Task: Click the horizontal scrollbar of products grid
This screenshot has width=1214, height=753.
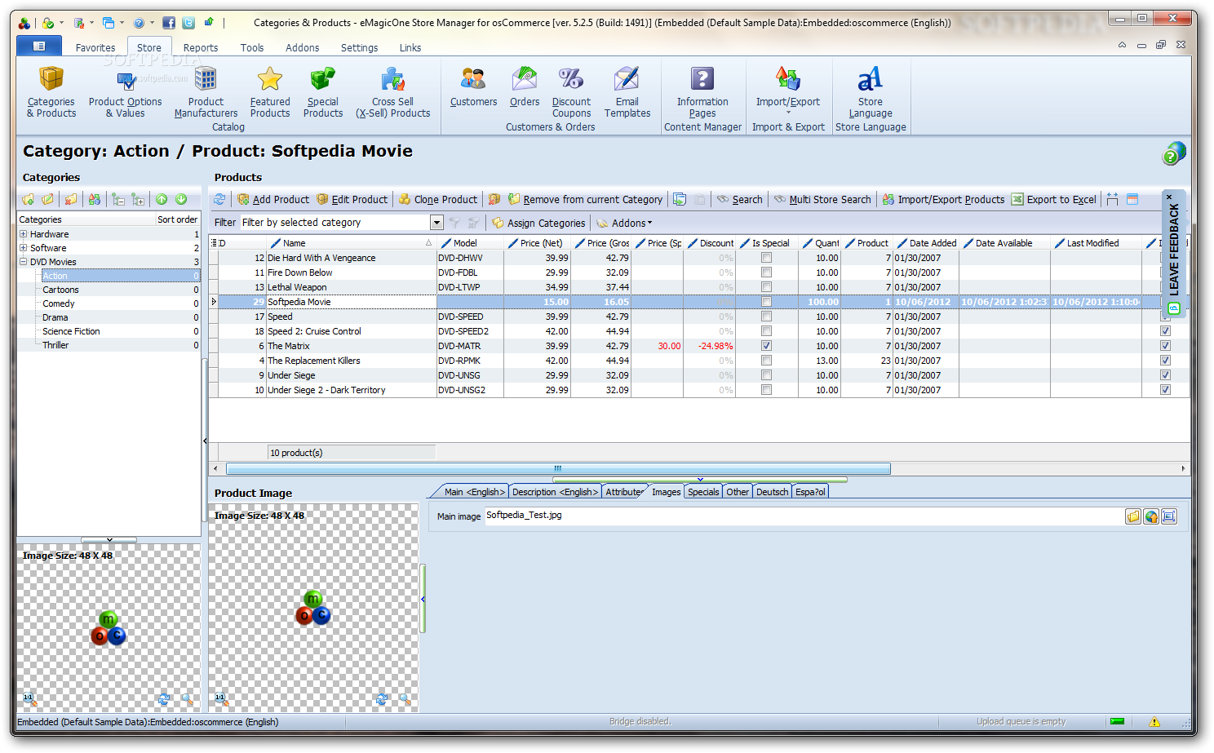Action: click(x=558, y=468)
